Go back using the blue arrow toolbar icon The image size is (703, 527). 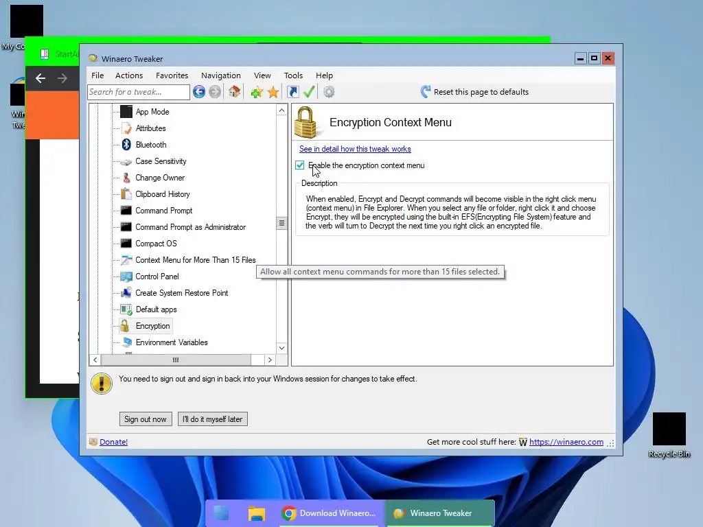[199, 92]
